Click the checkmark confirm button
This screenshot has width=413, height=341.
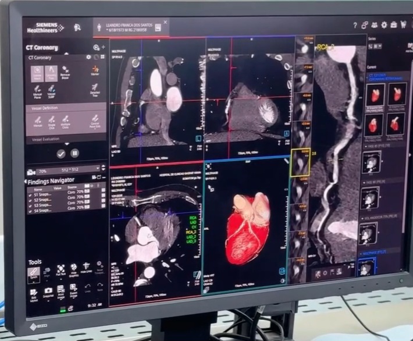point(61,154)
